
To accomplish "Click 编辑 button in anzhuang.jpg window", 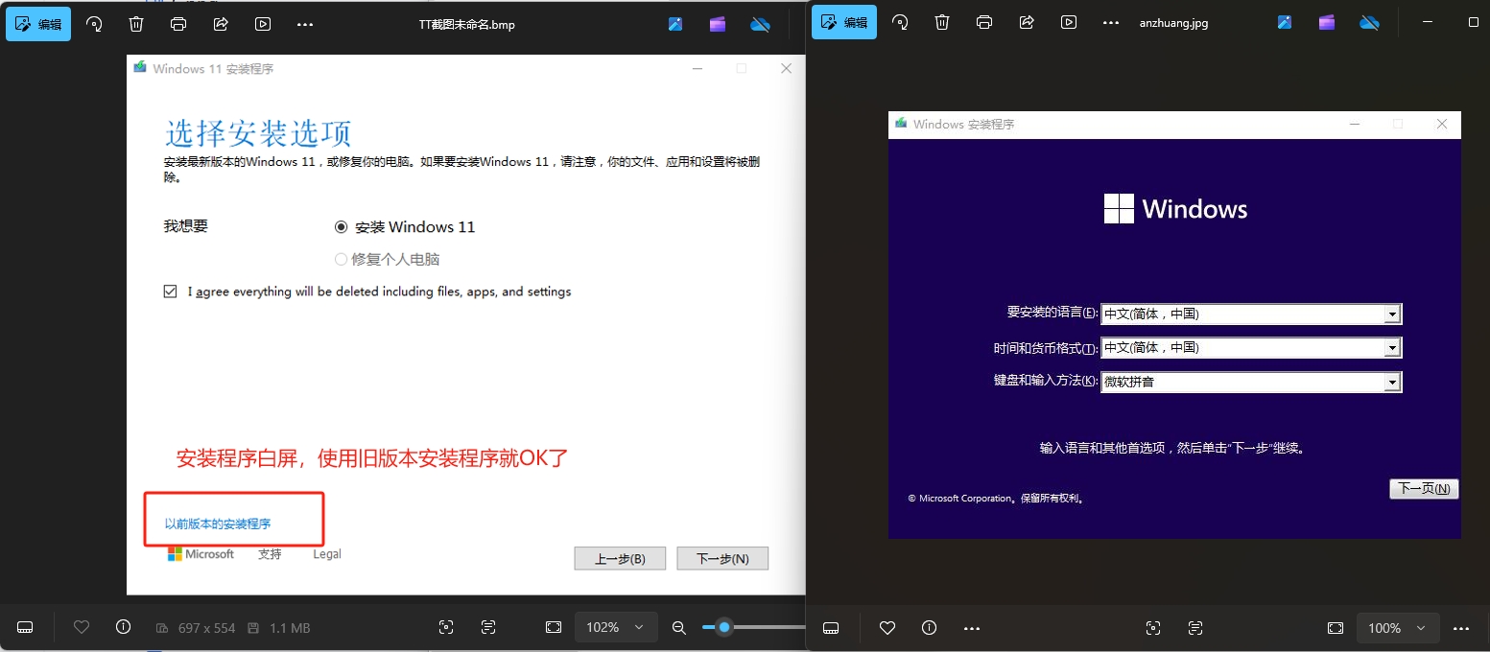I will (x=844, y=23).
